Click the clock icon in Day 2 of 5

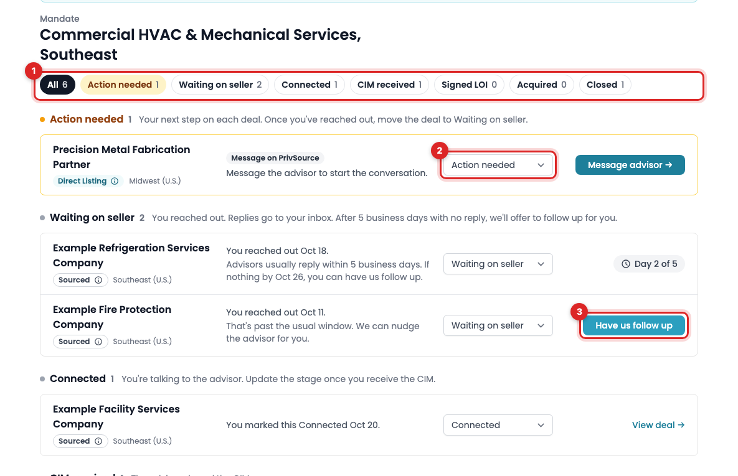pyautogui.click(x=625, y=264)
